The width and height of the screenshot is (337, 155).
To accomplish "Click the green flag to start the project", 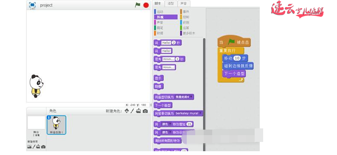I will pos(138,5).
